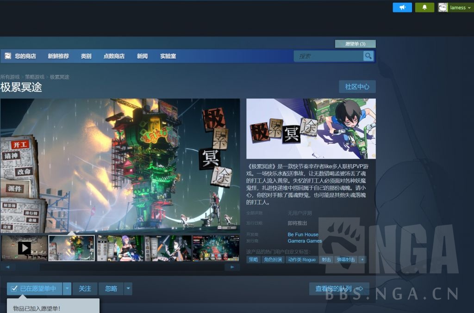Screen dimensions: 474x313
Task: Open the 实验室 tab
Action: click(168, 56)
